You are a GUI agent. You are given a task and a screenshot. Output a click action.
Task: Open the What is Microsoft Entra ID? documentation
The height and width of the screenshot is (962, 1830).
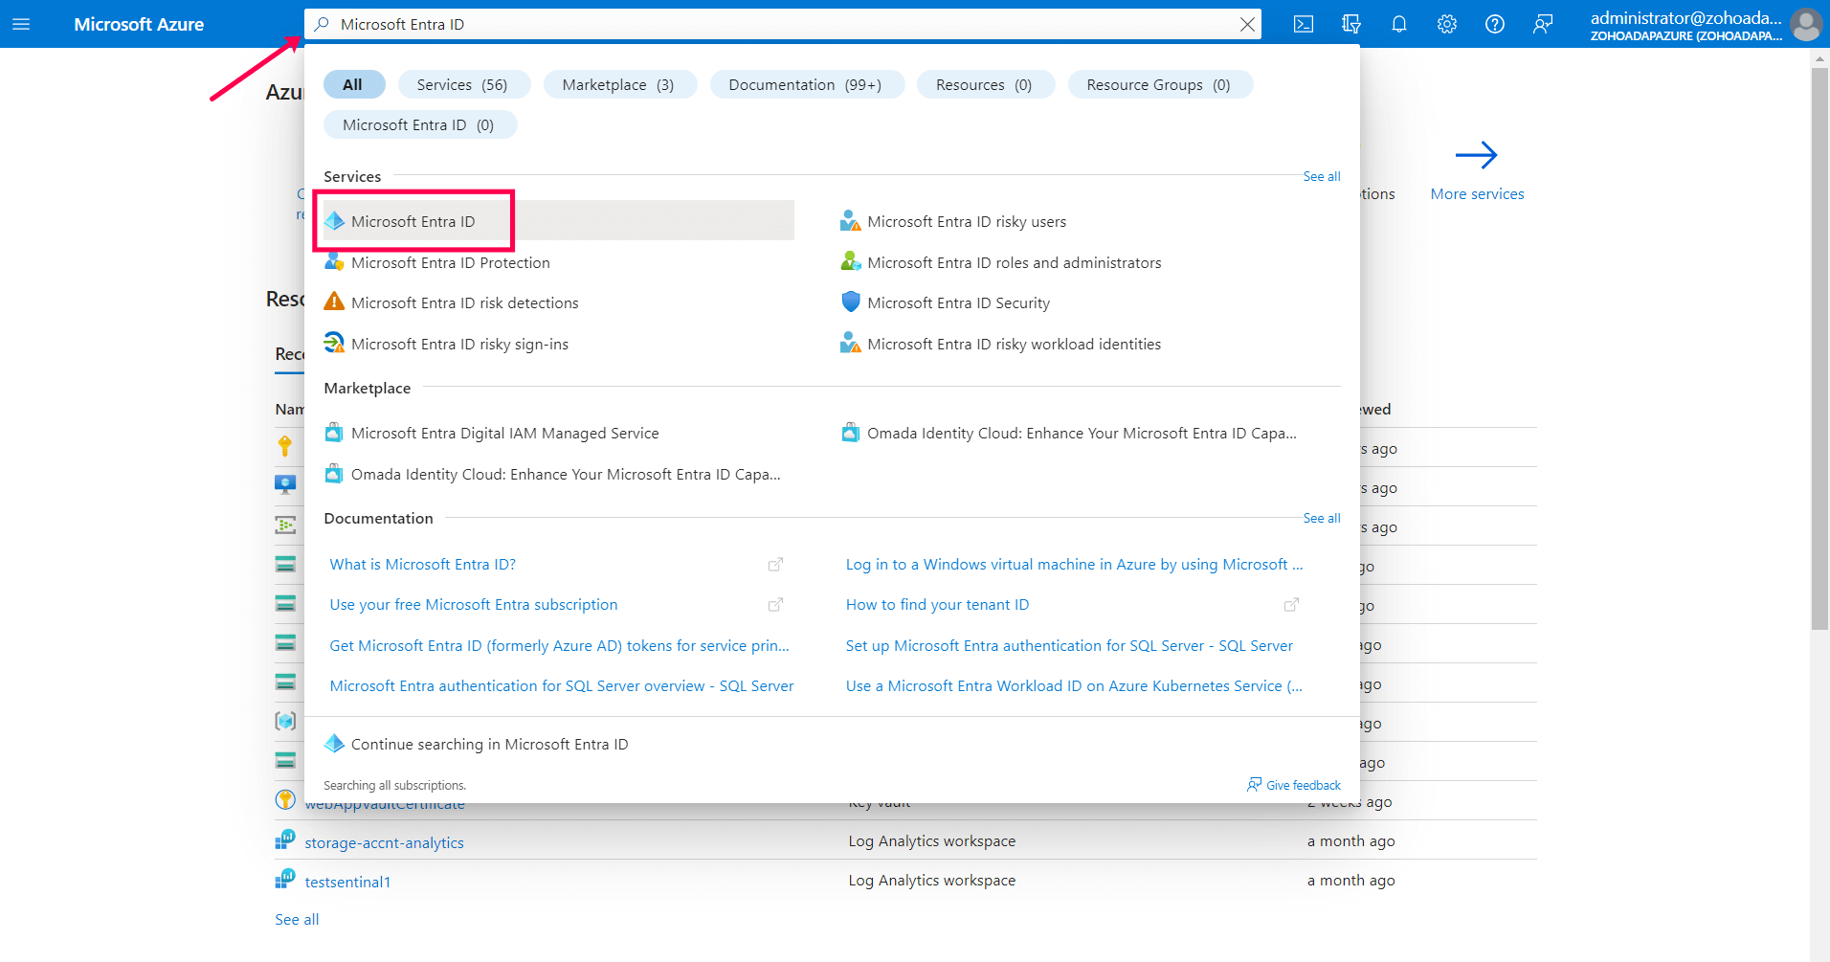(x=422, y=564)
